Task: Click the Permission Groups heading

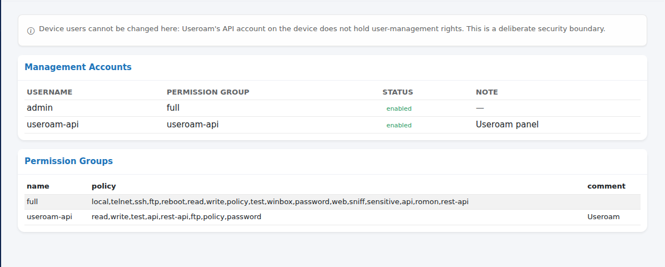Action: [x=69, y=161]
